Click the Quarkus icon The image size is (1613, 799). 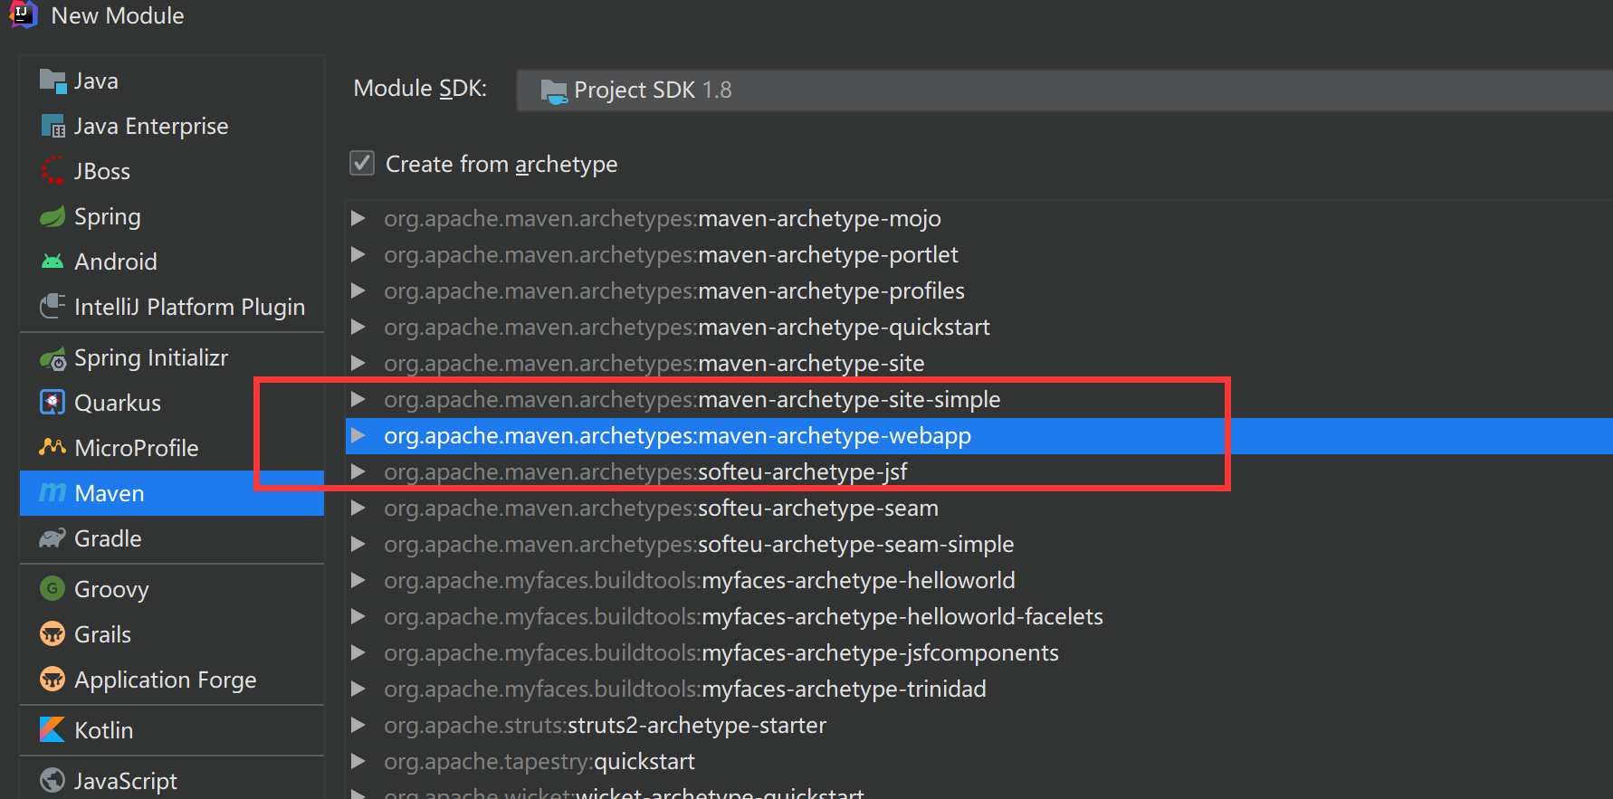click(52, 403)
